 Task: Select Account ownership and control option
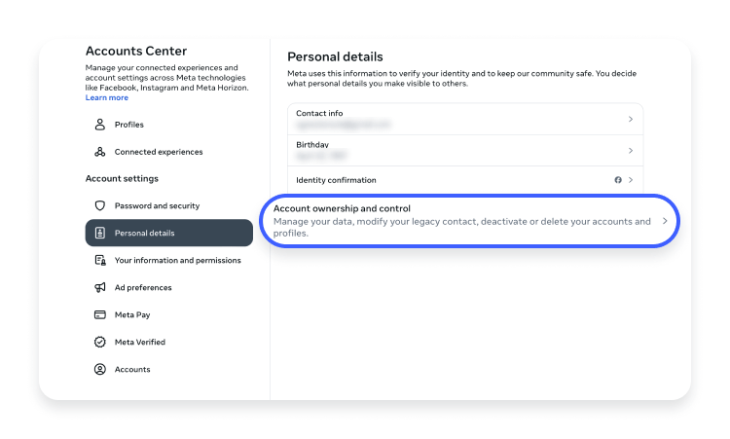click(469, 221)
